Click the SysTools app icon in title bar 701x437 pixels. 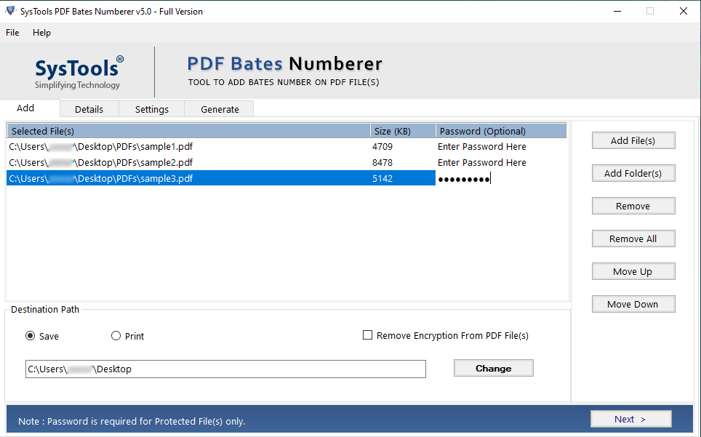pos(10,11)
